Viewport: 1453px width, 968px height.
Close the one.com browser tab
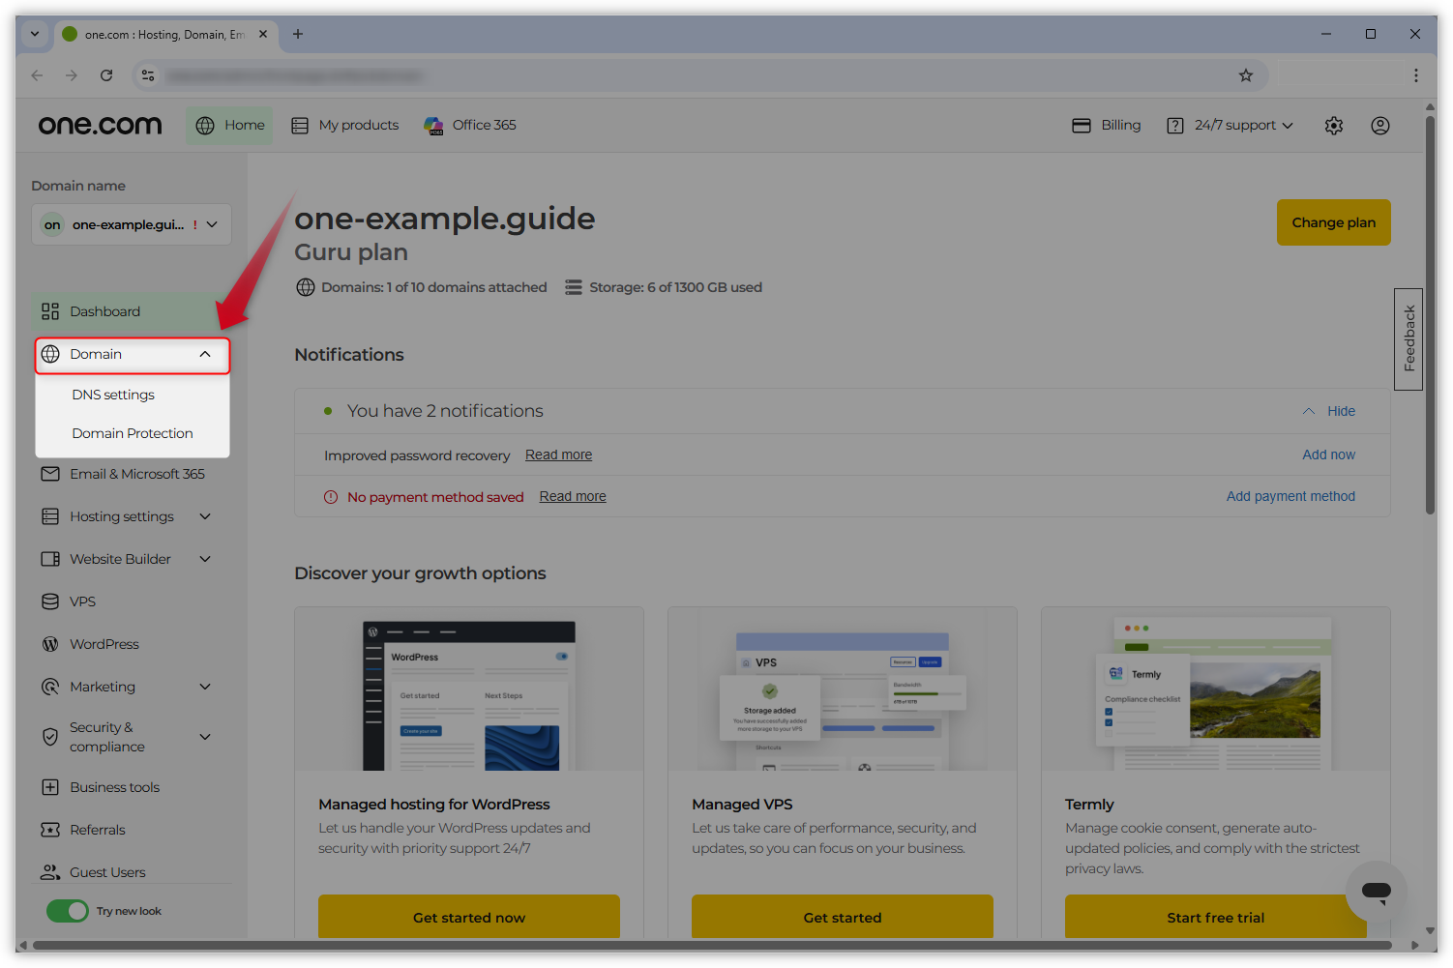tap(263, 34)
